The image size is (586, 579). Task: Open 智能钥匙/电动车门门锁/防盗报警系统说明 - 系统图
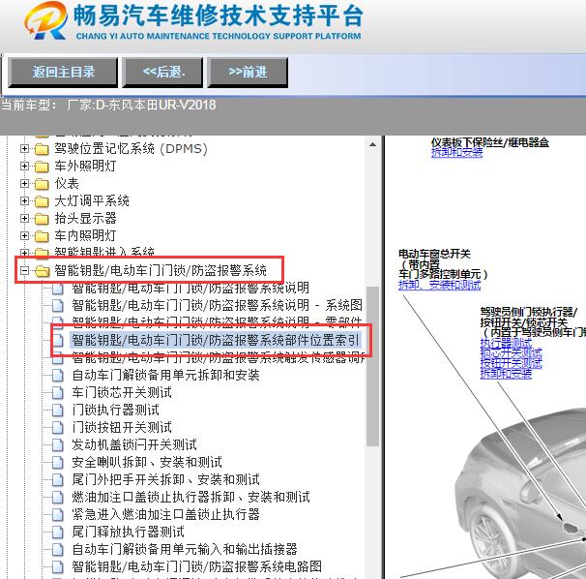218,305
